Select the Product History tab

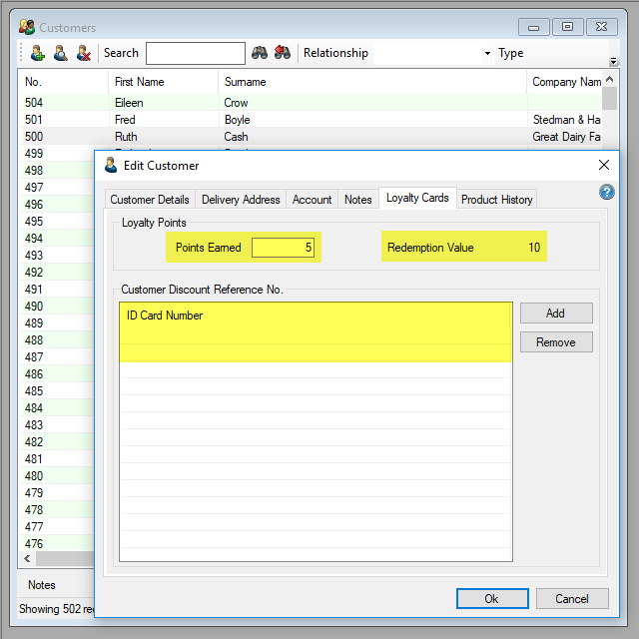click(x=496, y=200)
